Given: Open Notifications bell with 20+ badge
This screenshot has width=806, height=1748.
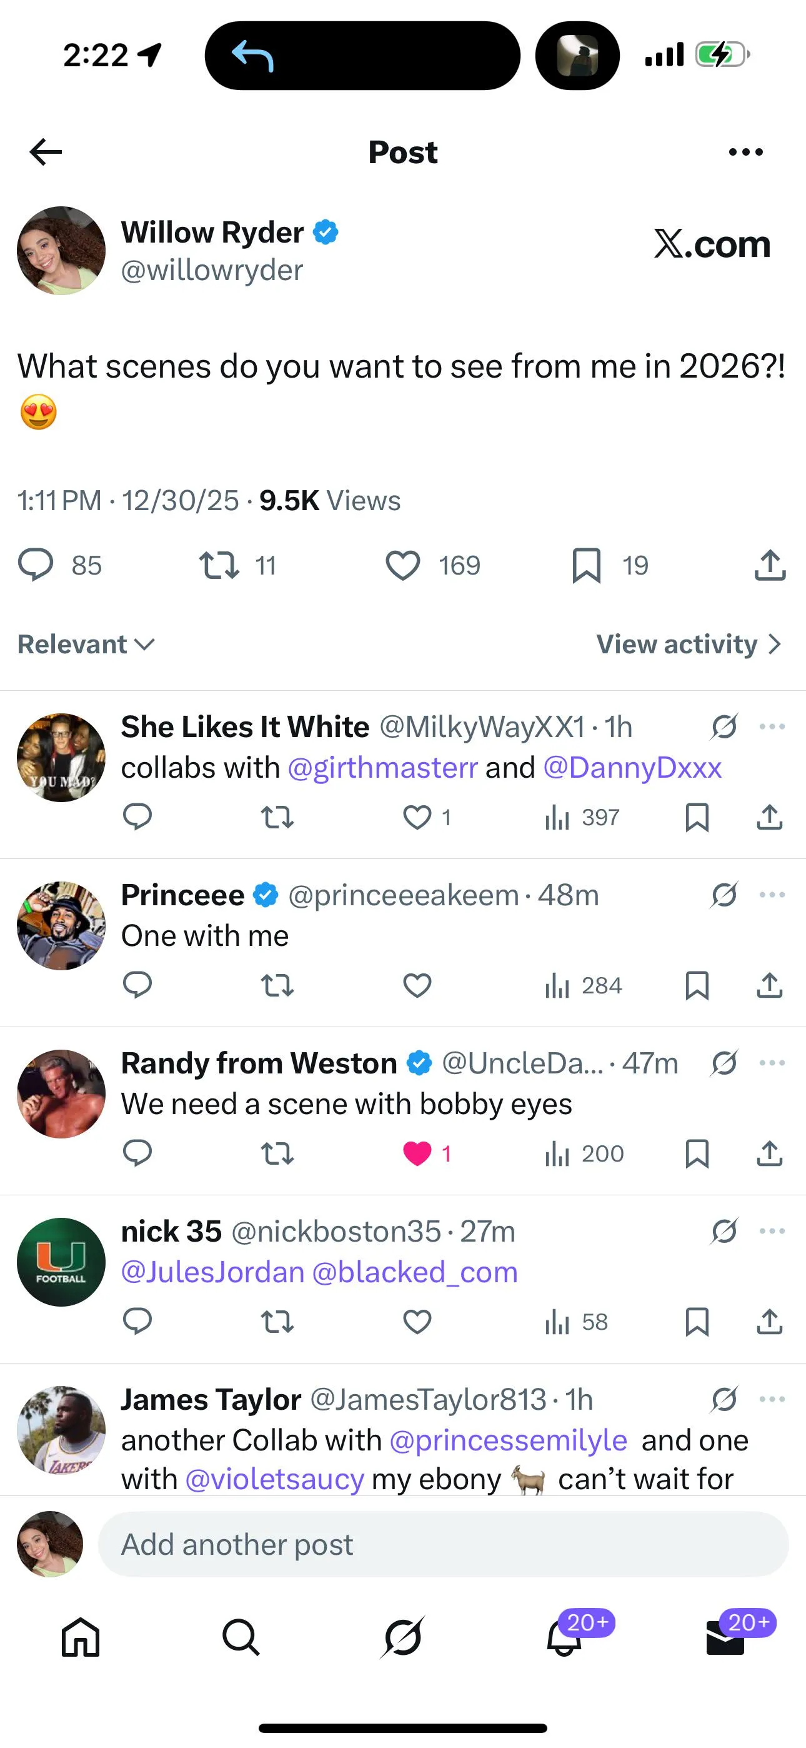Looking at the screenshot, I should pos(564,1637).
